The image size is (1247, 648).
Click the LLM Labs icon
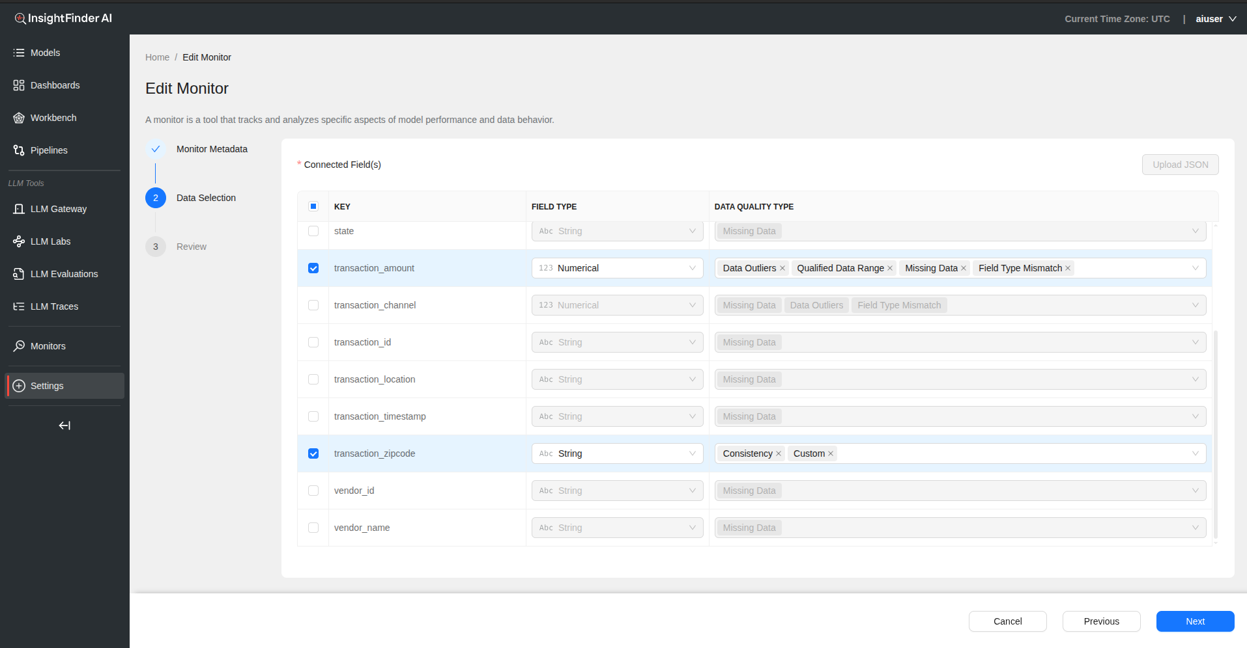click(x=19, y=241)
